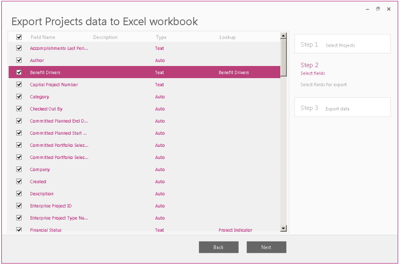Image resolution: width=399 pixels, height=264 pixels.
Task: Jump to Step 3 Export data
Action: pos(342,107)
